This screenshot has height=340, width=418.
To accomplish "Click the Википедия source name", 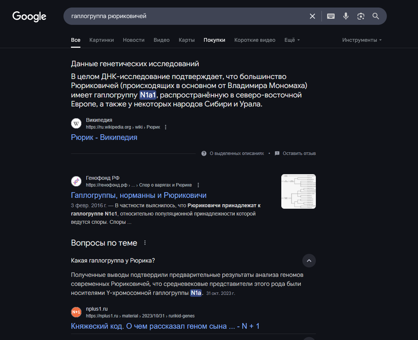I will pos(99,120).
